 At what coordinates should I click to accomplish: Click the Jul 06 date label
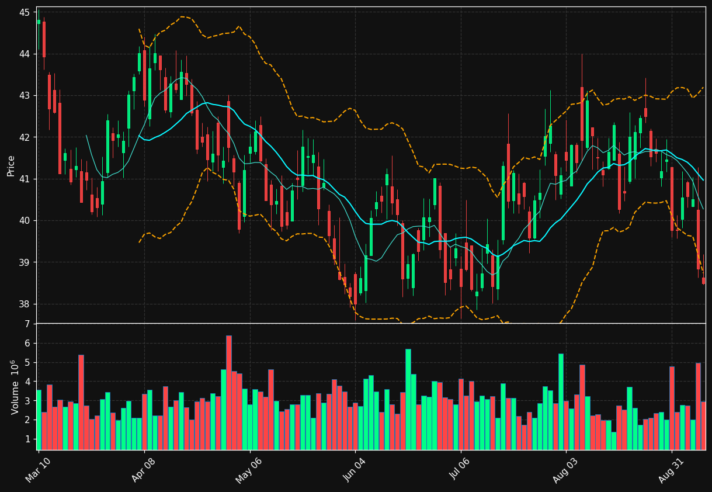tap(460, 470)
